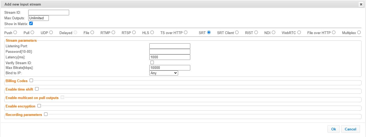Enable the time shift checkbox

tap(37, 89)
